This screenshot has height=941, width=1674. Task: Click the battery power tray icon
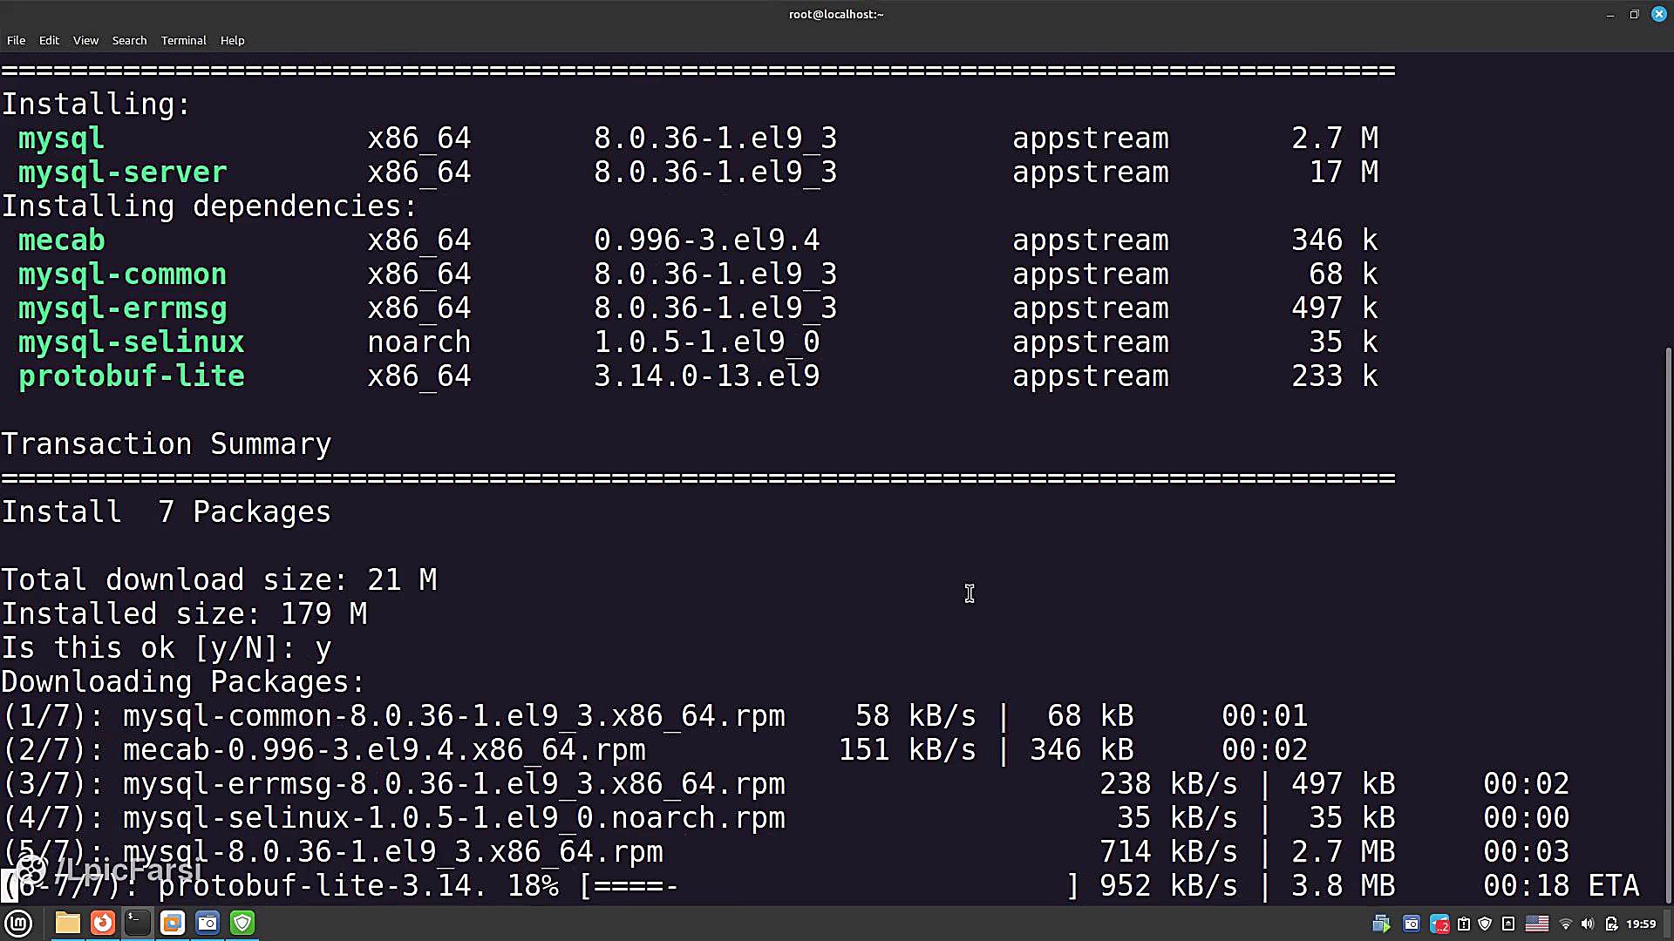click(x=1611, y=924)
